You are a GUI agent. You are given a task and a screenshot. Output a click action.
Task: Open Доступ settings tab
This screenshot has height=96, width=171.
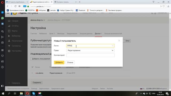tap(98, 34)
